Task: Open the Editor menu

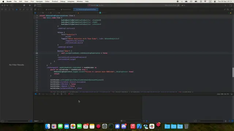Action: tap(47, 1)
